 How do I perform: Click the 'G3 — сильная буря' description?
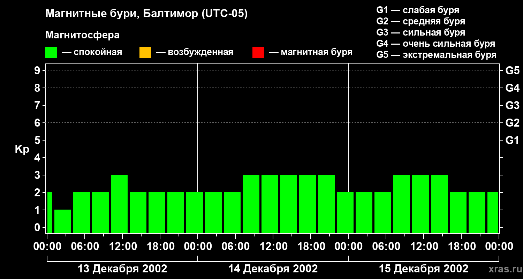pos(420,32)
